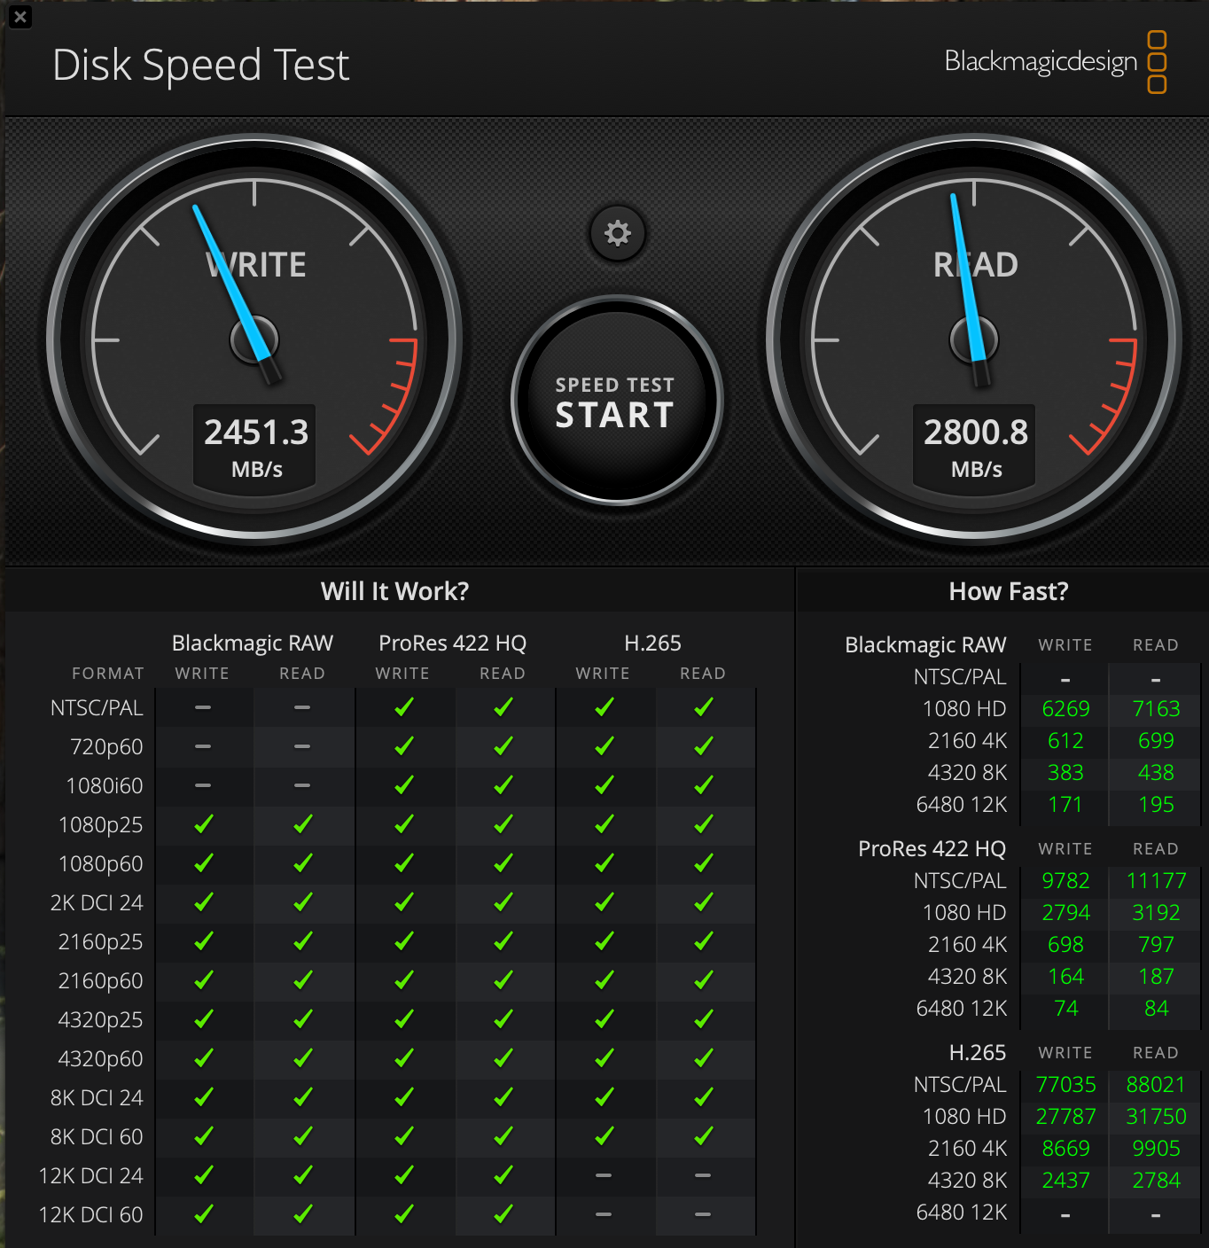The width and height of the screenshot is (1209, 1248).
Task: Click ProRes 422 HQ read checkmark for 12K DCI 24
Action: [503, 1175]
